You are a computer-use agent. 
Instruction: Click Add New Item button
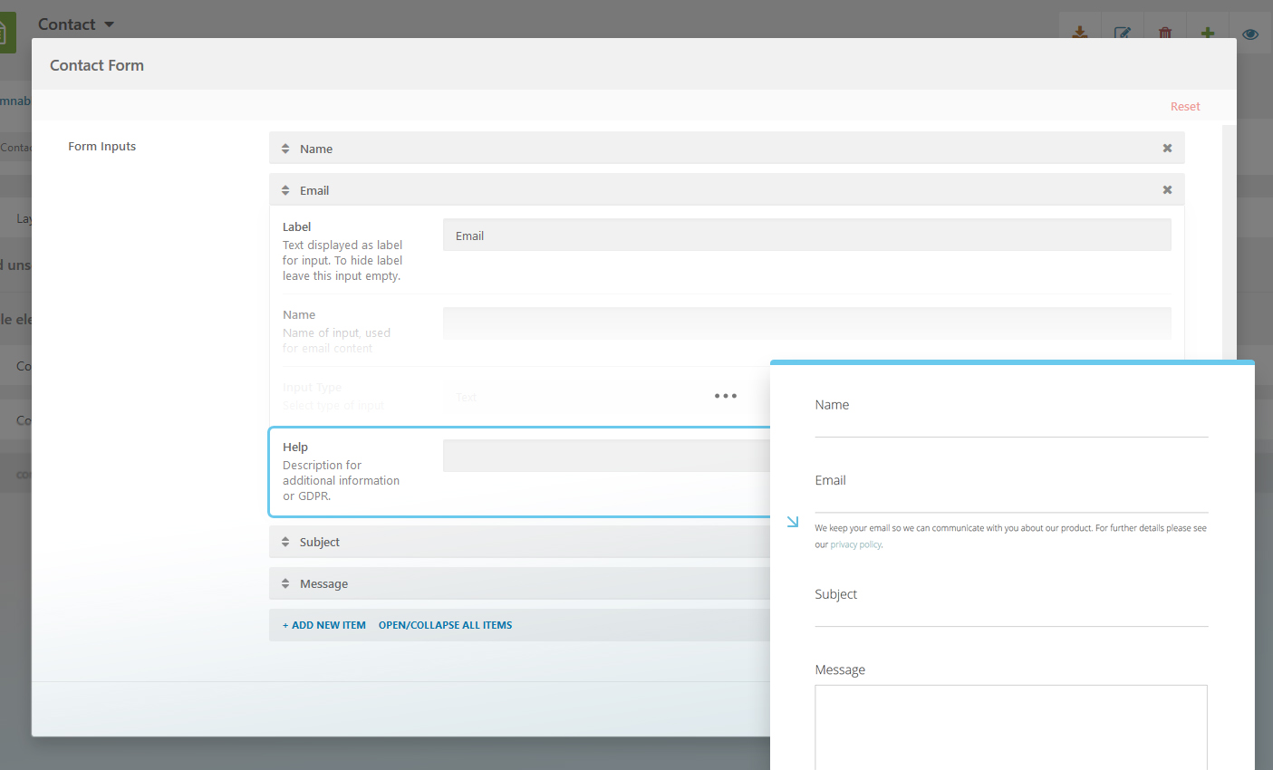click(324, 625)
